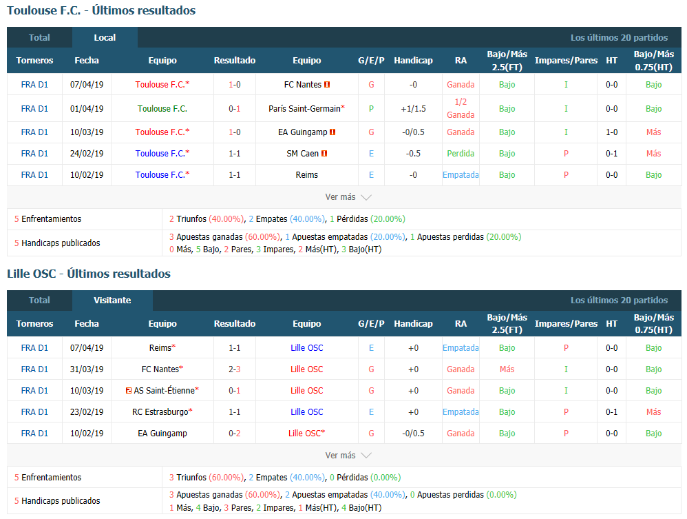687x519 pixels.
Task: Click EA Guingamp in the Lille OSC 0-2 row
Action: pyautogui.click(x=162, y=434)
